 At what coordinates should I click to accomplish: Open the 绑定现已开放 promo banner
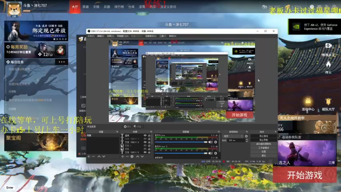click(x=36, y=31)
